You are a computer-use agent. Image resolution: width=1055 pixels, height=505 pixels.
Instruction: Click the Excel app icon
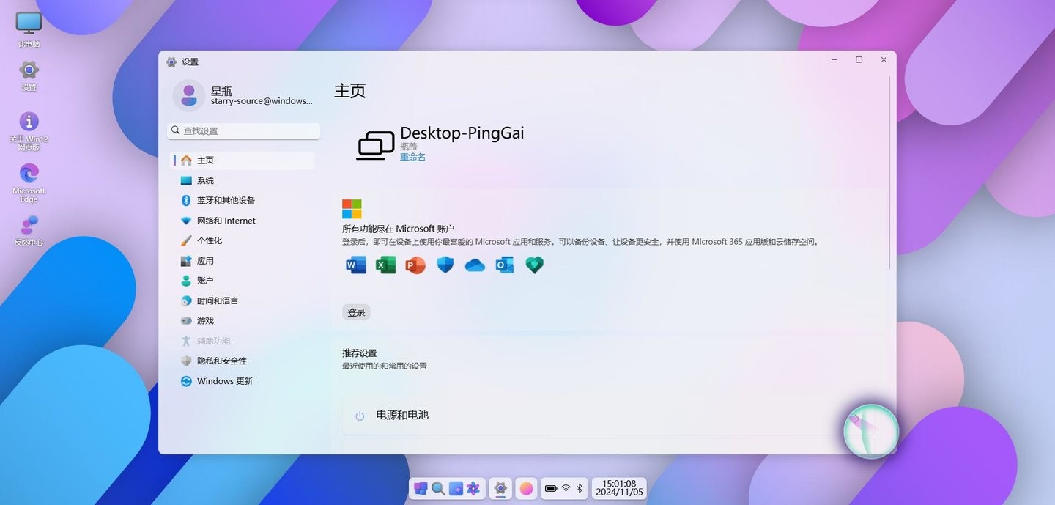[385, 265]
